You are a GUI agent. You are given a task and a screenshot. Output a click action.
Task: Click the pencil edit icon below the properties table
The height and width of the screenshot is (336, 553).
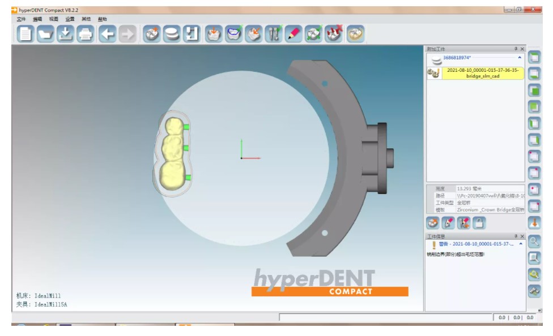click(x=448, y=223)
